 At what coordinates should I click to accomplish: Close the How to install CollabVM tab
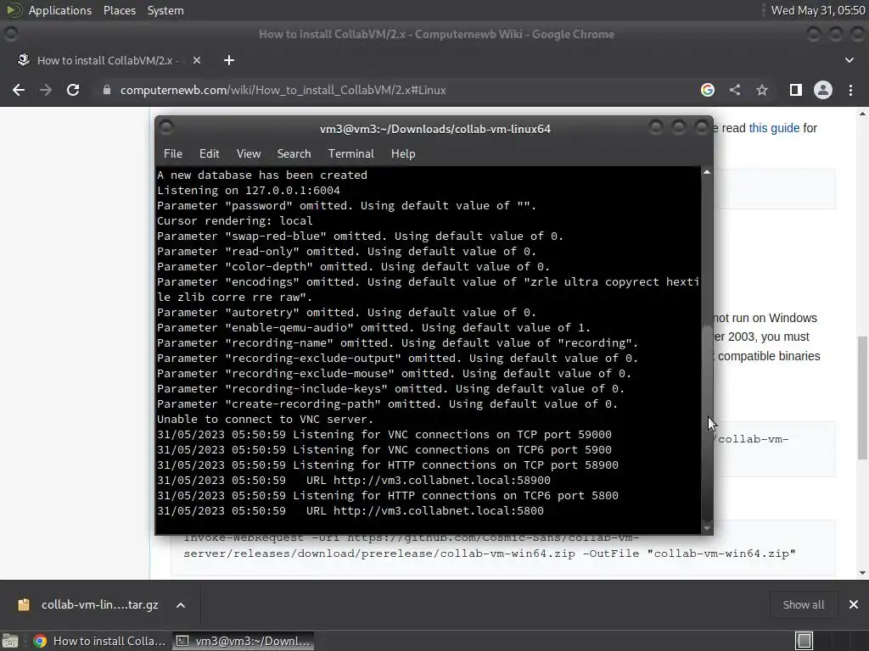click(x=197, y=60)
